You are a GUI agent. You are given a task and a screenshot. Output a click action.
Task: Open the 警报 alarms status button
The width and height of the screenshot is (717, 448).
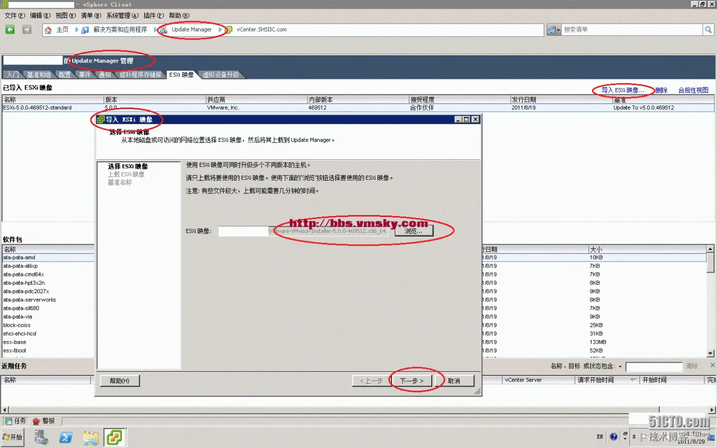click(44, 421)
